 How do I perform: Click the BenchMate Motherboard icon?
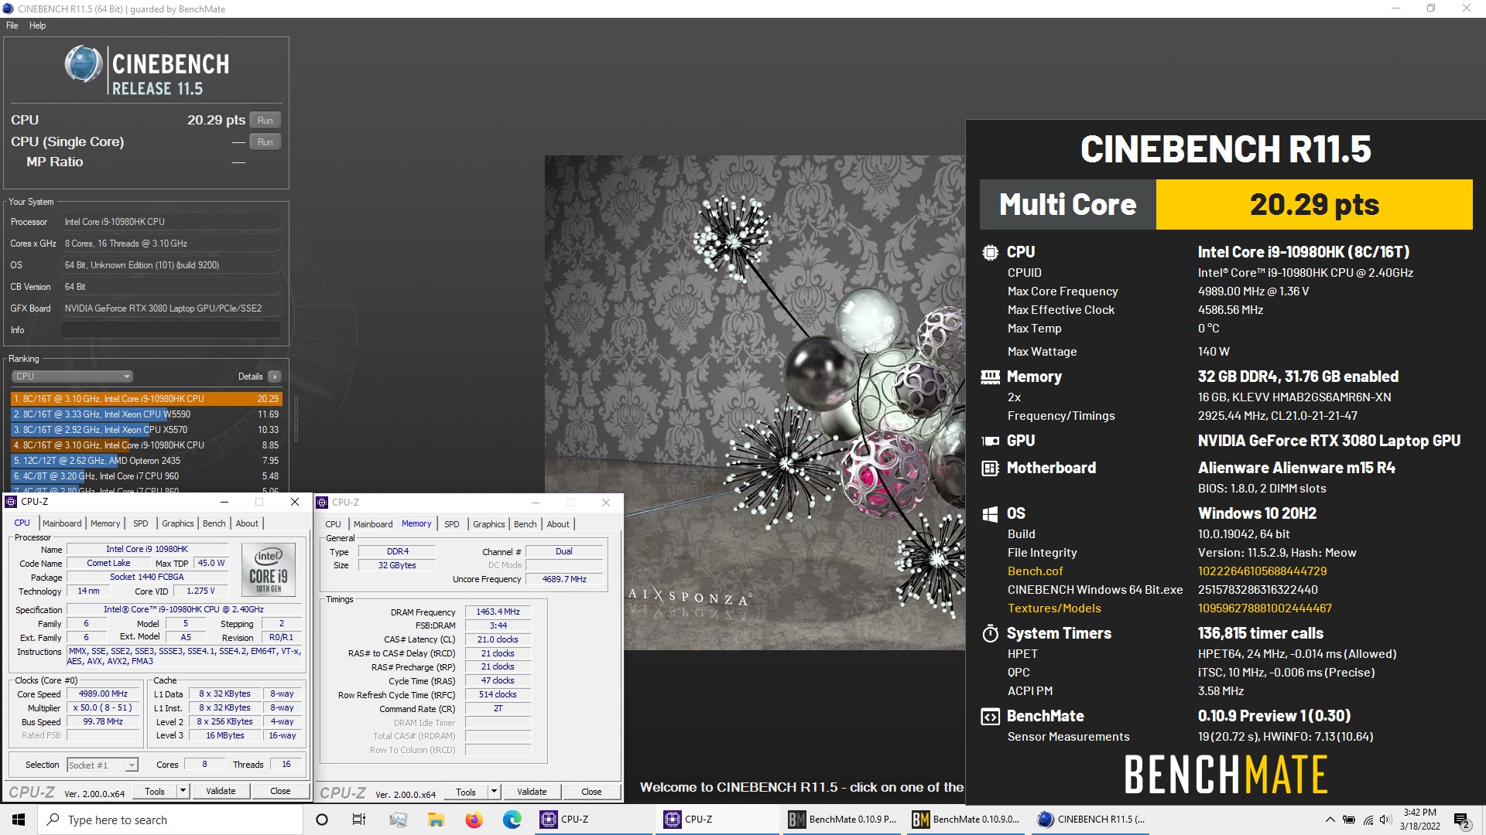pyautogui.click(x=990, y=468)
